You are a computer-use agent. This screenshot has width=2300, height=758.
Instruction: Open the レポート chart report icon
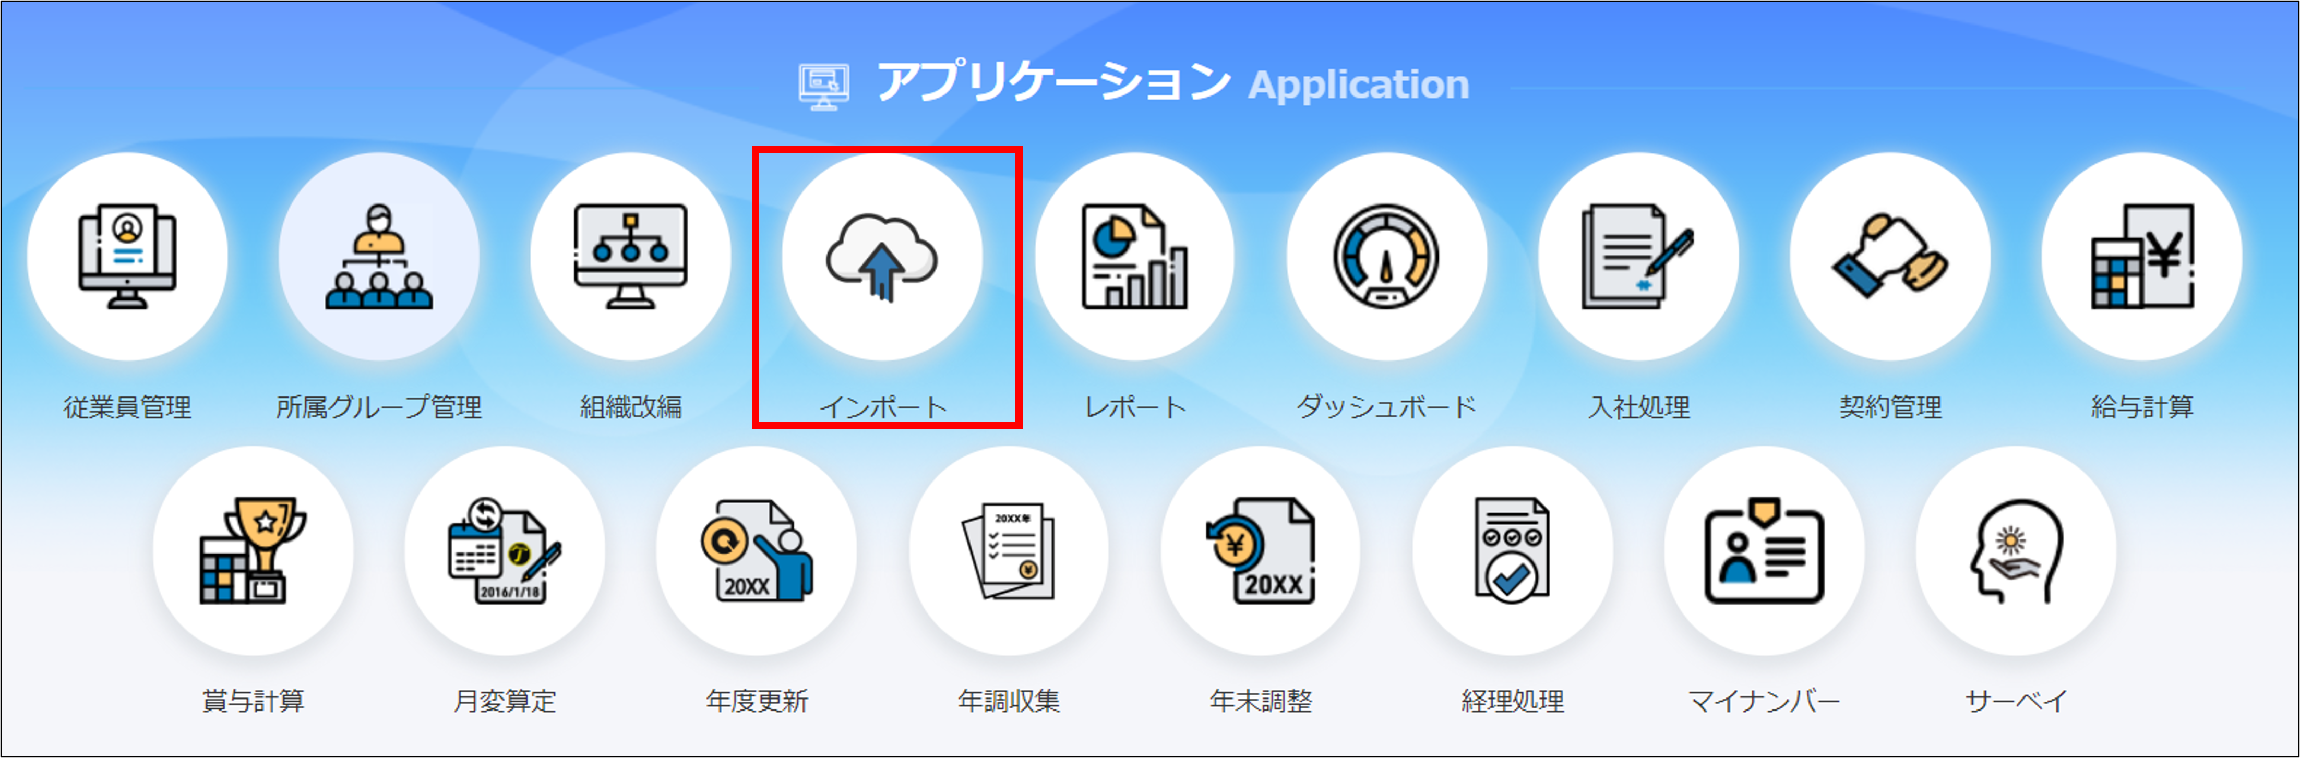(x=1134, y=257)
